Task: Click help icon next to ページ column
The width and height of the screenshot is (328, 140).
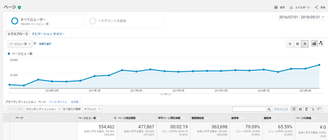Action: pyautogui.click(x=26, y=118)
